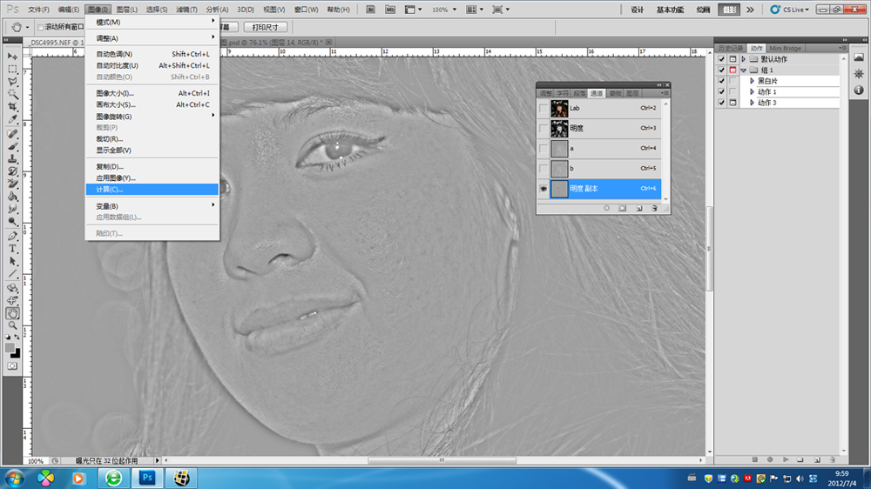Select the Move tool in the toolbox

coord(13,56)
